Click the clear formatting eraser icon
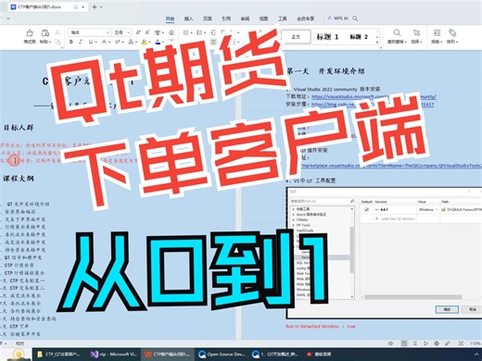 point(171,32)
